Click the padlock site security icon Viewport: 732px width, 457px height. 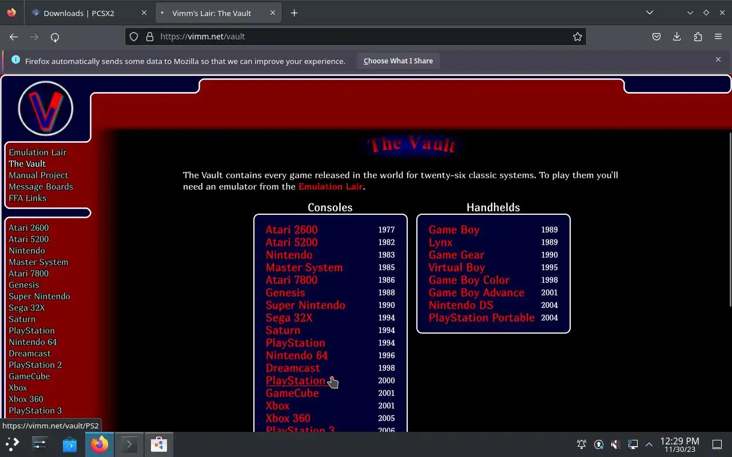pyautogui.click(x=150, y=37)
